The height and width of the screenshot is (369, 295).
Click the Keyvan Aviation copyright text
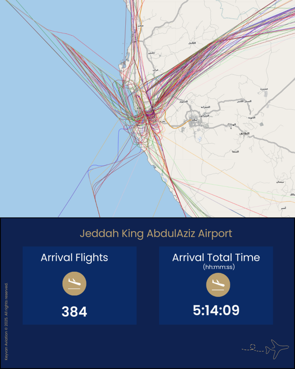(6, 321)
